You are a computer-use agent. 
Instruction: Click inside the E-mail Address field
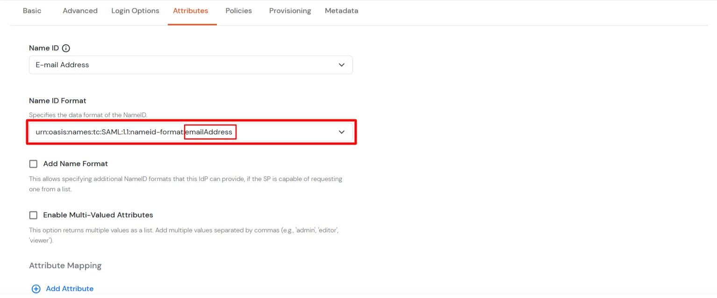click(140, 65)
